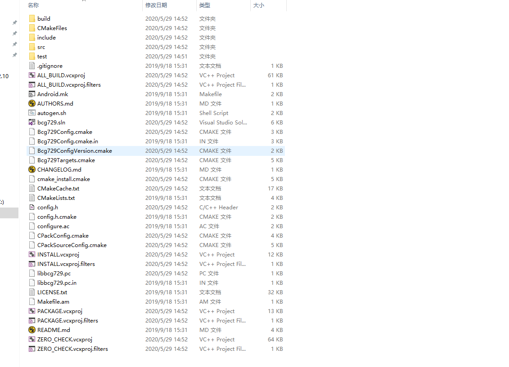Click a pin icon in the left sidebar
This screenshot has height=367, width=509.
[x=14, y=22]
